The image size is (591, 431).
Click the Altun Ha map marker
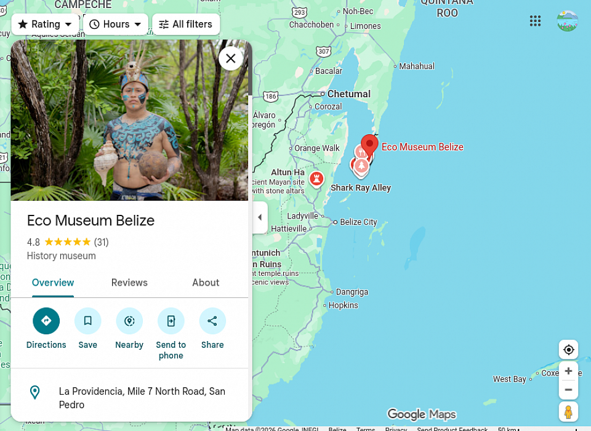tap(316, 179)
